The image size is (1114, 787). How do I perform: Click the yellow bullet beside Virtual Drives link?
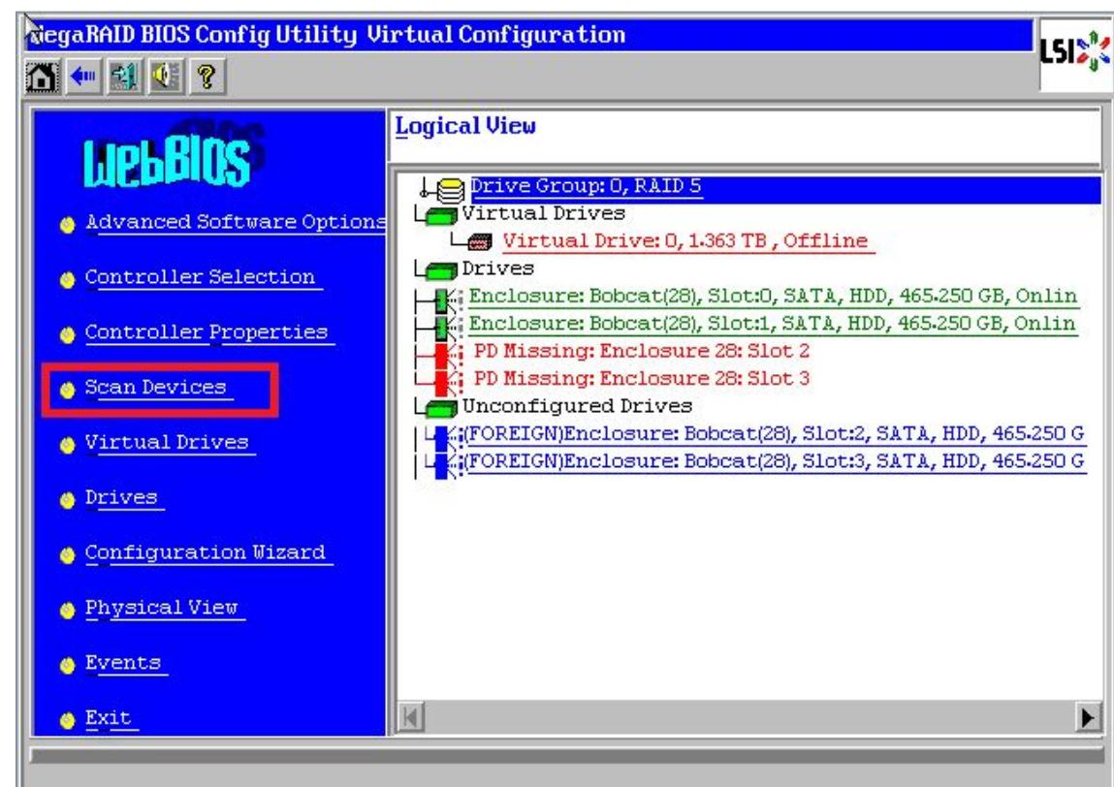[68, 445]
